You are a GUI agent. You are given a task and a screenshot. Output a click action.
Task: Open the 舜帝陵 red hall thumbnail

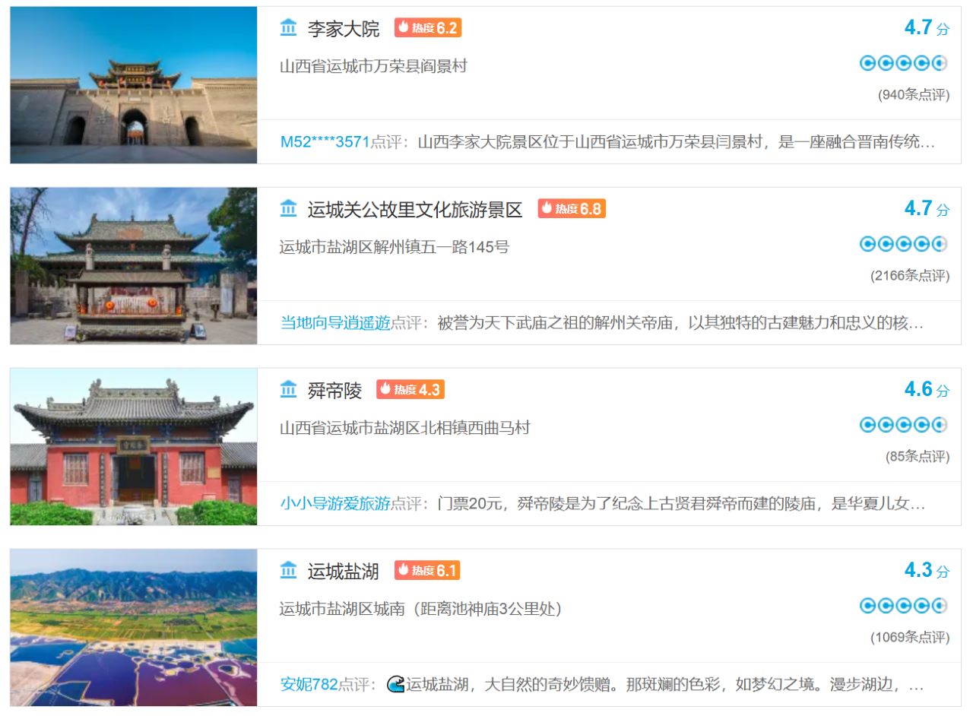tap(134, 447)
